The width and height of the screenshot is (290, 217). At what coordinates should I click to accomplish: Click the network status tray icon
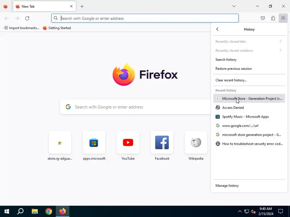247,211
